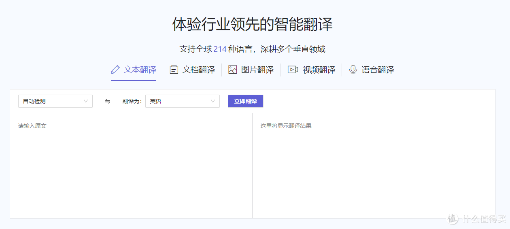The image size is (510, 229).
Task: Click the 值 watermark logo icon
Action: click(453, 218)
